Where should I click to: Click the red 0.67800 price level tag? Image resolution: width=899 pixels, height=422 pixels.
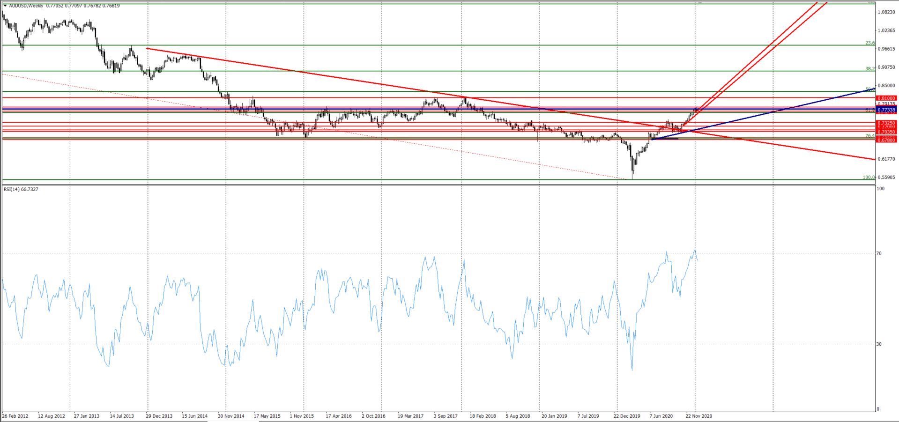[x=886, y=140]
